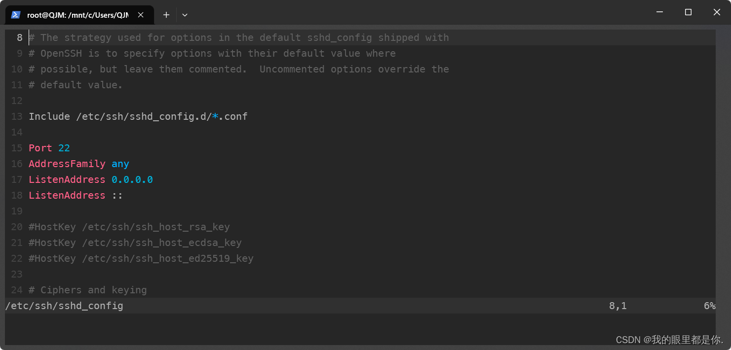731x350 pixels.
Task: Click the Ciphers and keying comment
Action: pos(88,290)
